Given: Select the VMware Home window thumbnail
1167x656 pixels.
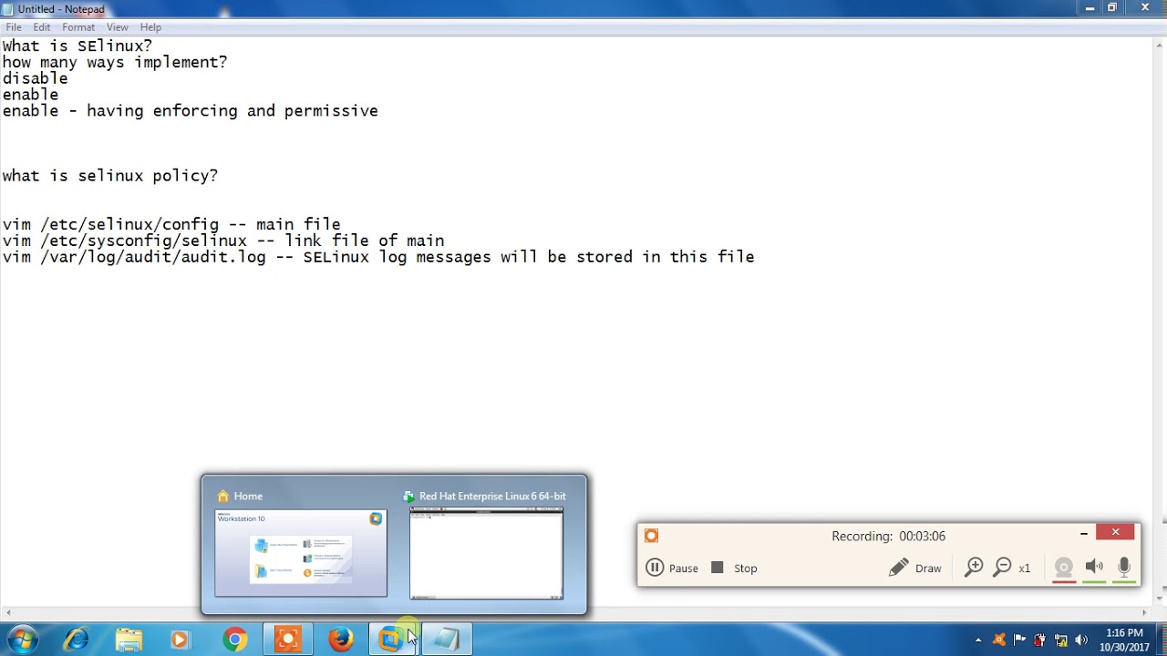Looking at the screenshot, I should pos(301,553).
